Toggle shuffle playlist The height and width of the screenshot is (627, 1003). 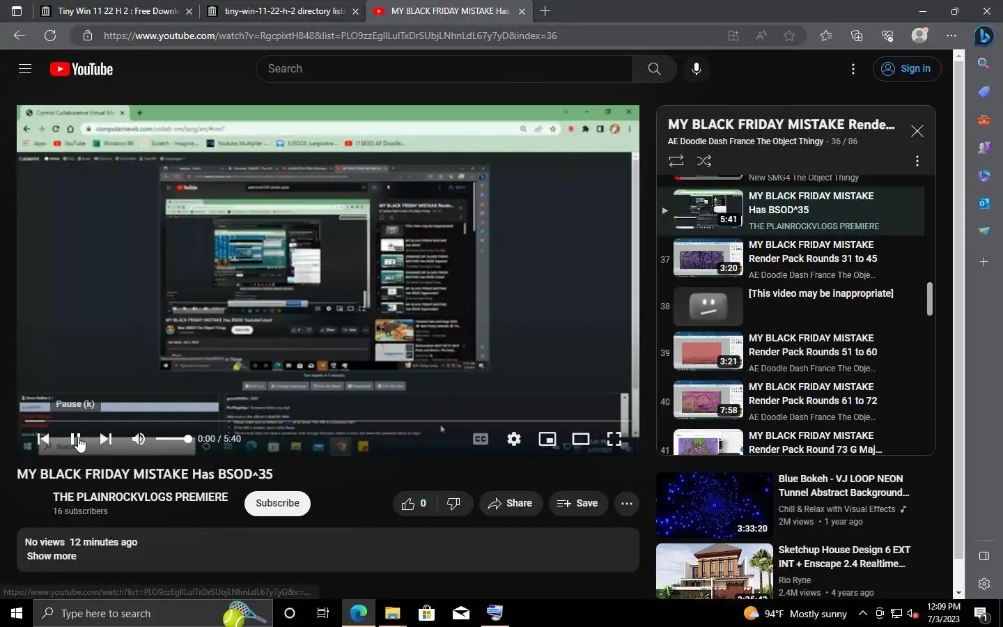click(704, 161)
